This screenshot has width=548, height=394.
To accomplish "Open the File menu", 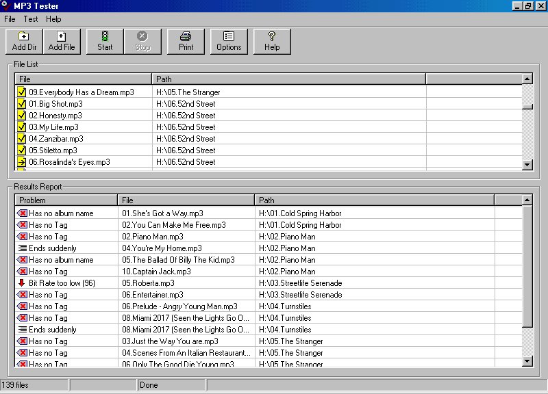I will pyautogui.click(x=10, y=19).
